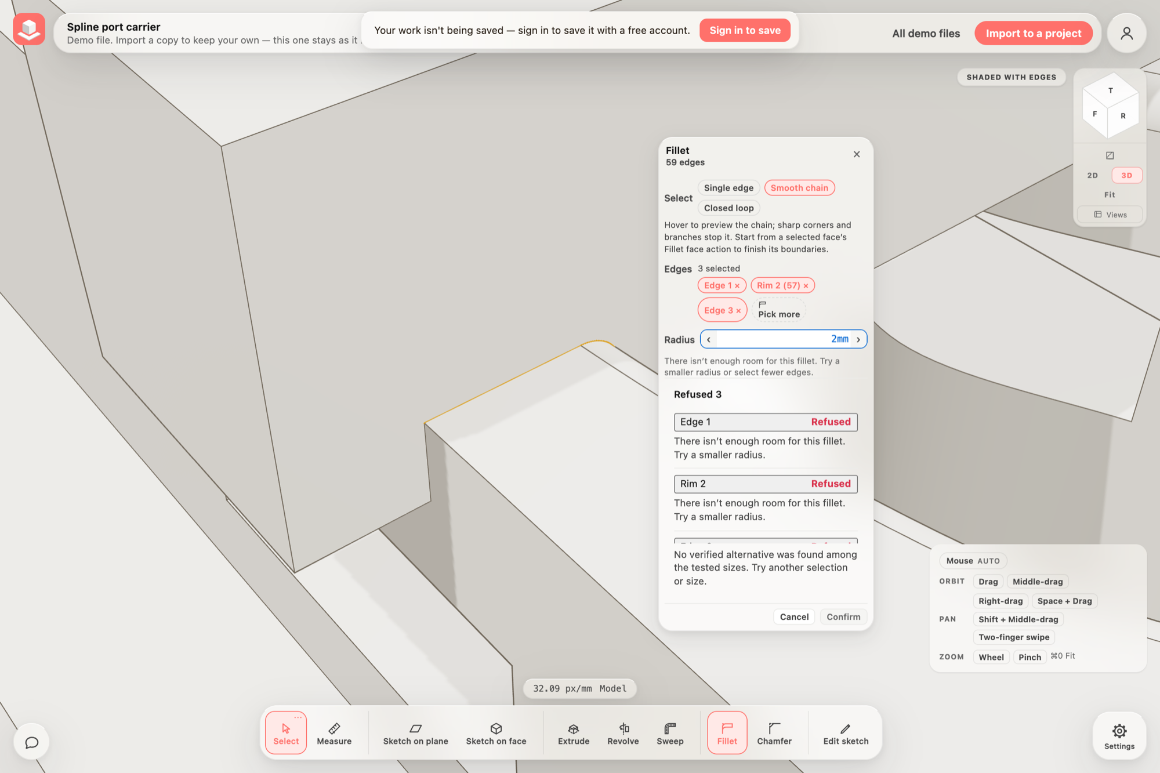Switch to 2D view
The height and width of the screenshot is (773, 1160).
pos(1093,175)
